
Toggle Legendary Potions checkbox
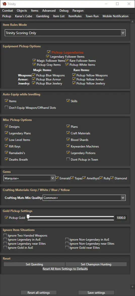(x=68, y=153)
